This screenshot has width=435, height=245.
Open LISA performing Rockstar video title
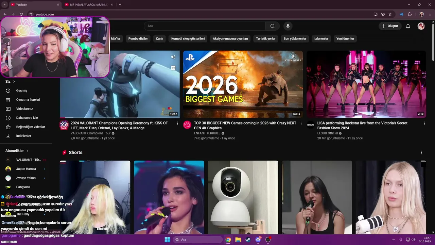362,126
